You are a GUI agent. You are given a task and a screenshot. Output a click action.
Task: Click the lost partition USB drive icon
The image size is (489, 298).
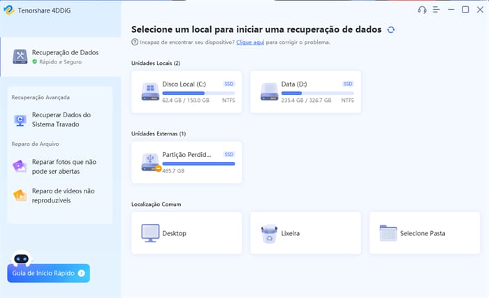(x=149, y=162)
